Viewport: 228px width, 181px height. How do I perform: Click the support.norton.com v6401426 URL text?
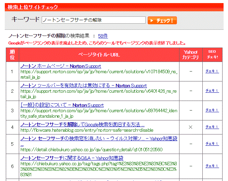click(x=98, y=94)
